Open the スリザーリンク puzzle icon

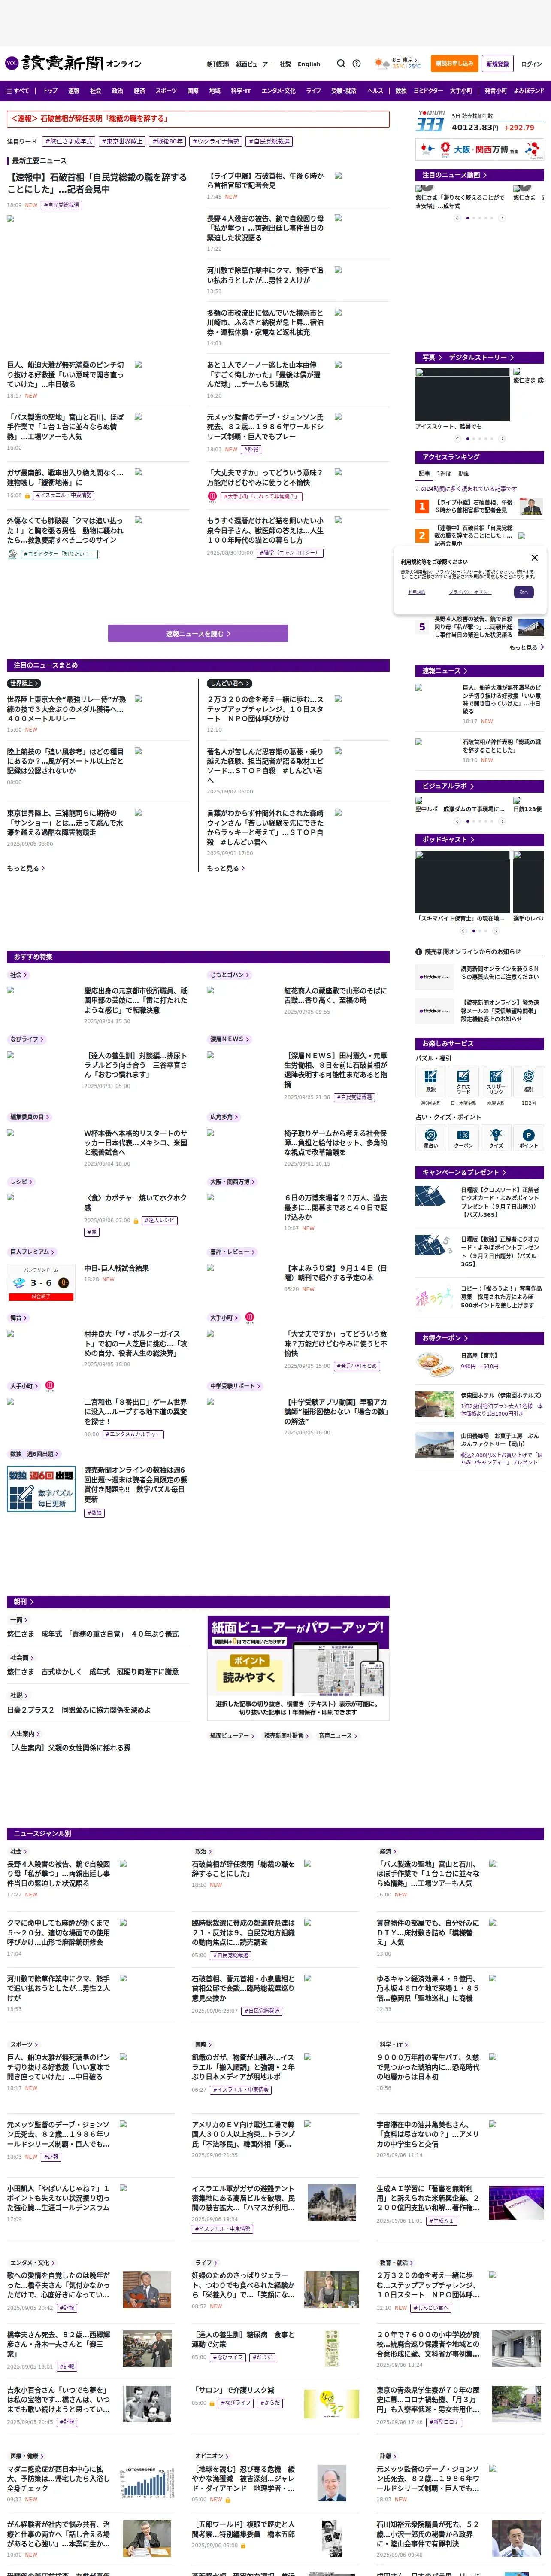(x=496, y=1080)
